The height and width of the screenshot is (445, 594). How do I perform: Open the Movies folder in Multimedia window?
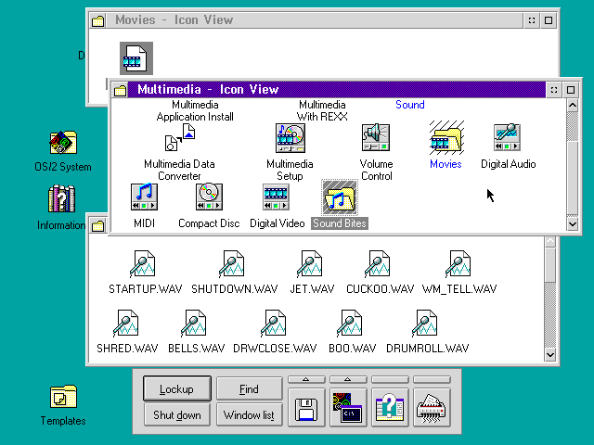tap(446, 138)
